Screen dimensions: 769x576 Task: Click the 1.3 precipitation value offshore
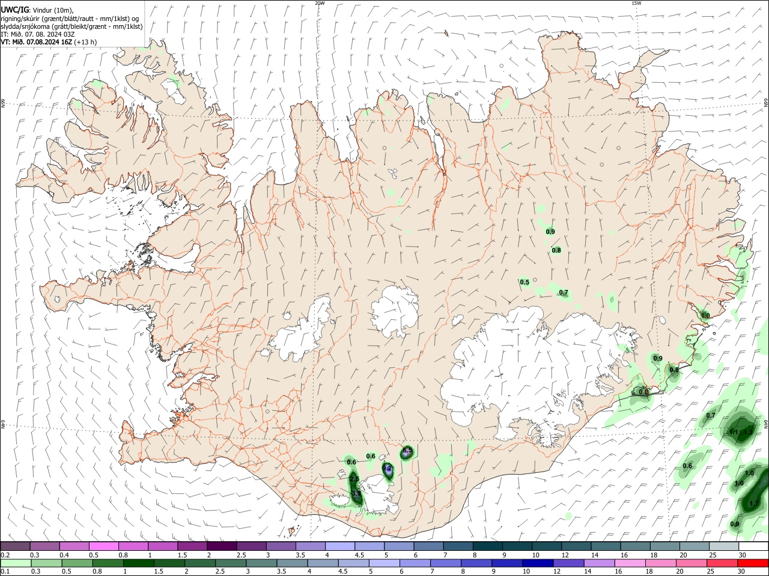pos(748,432)
